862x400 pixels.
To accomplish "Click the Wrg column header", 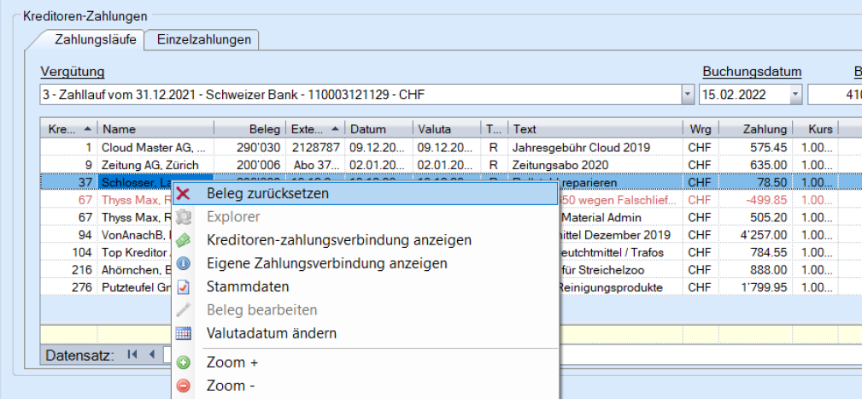I will pos(701,129).
